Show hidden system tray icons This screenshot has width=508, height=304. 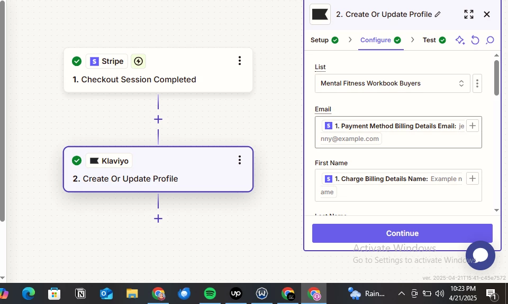(x=402, y=293)
